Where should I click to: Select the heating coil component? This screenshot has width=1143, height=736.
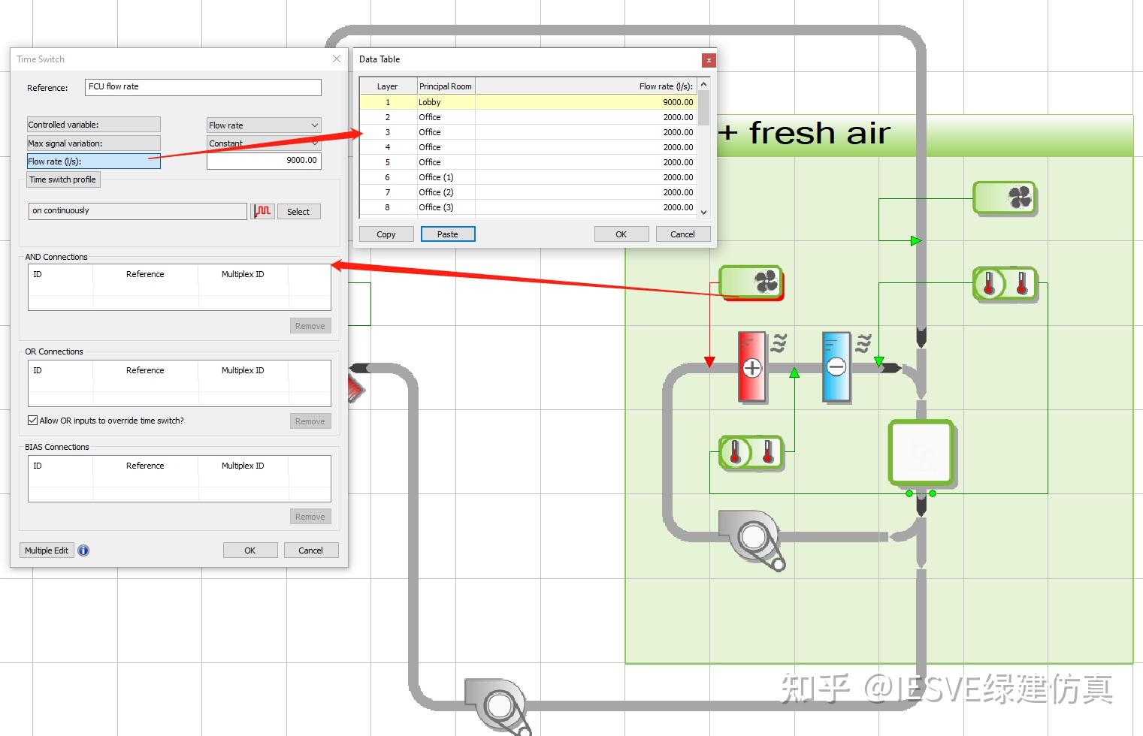pyautogui.click(x=752, y=367)
